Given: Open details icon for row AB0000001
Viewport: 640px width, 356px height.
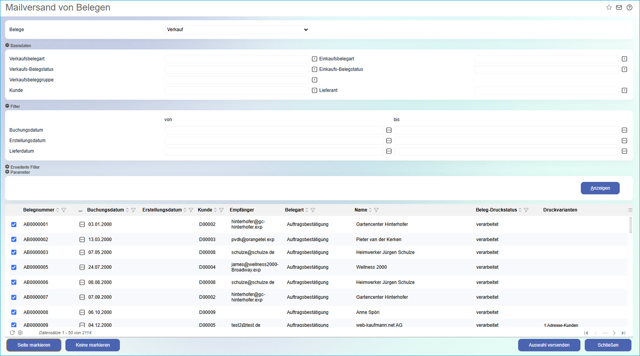Looking at the screenshot, I should click(x=82, y=224).
